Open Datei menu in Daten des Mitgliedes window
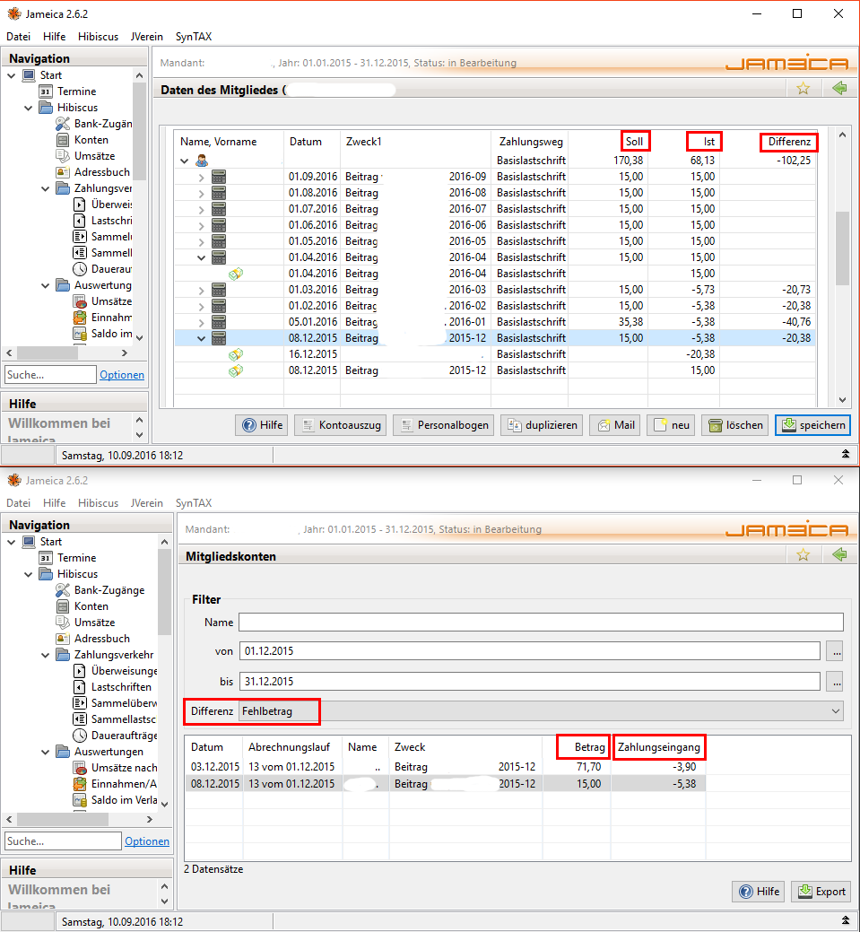 pos(19,36)
